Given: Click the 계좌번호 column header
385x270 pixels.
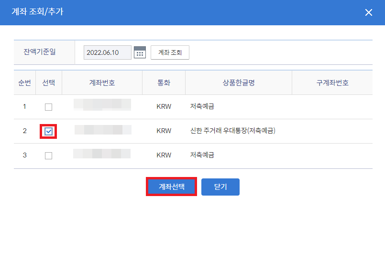Looking at the screenshot, I should 102,83.
